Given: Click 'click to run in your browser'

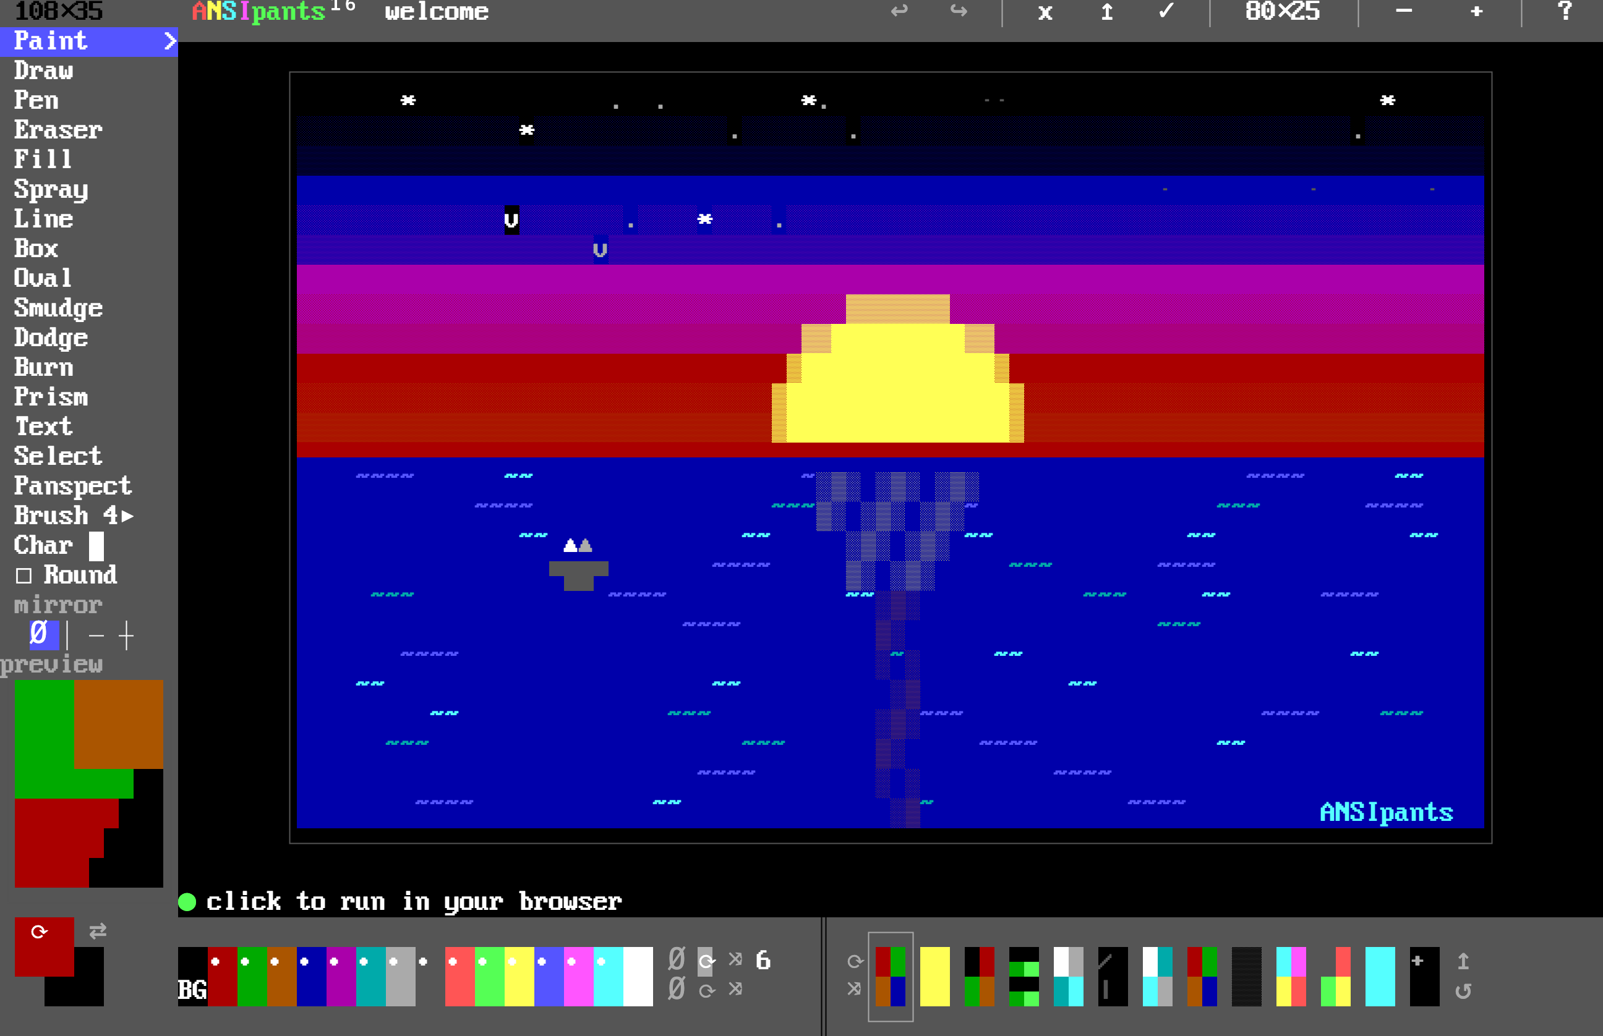Looking at the screenshot, I should click(x=414, y=901).
